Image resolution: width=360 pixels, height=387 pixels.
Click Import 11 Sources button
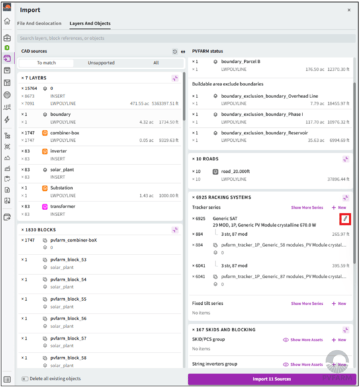coord(272,379)
